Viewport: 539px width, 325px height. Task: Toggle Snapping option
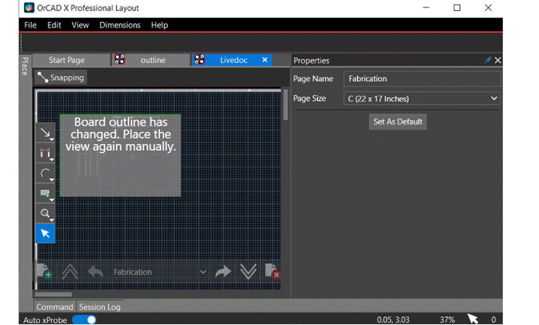61,78
